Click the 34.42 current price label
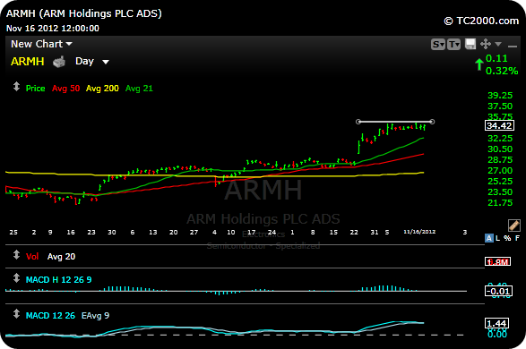The width and height of the screenshot is (526, 349). [499, 125]
